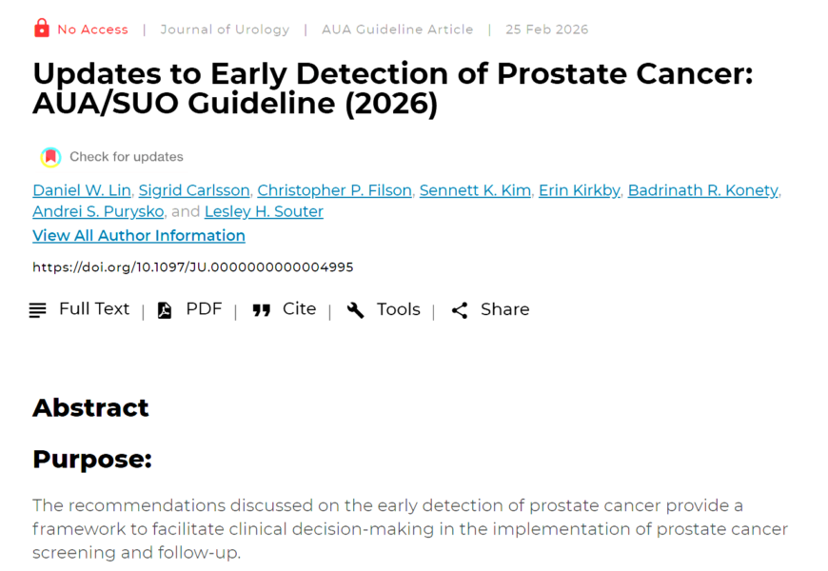This screenshot has height=571, width=828.
Task: Click the Tools wrench icon
Action: click(356, 310)
